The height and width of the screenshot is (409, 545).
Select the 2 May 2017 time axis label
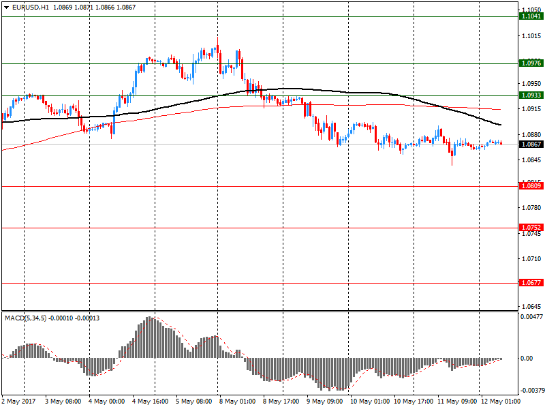(19, 402)
